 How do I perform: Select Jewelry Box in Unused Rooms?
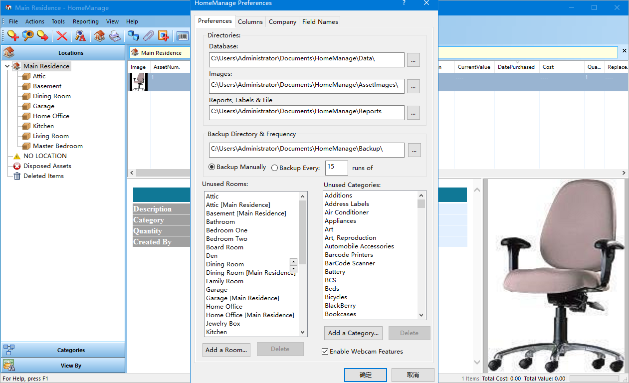223,324
